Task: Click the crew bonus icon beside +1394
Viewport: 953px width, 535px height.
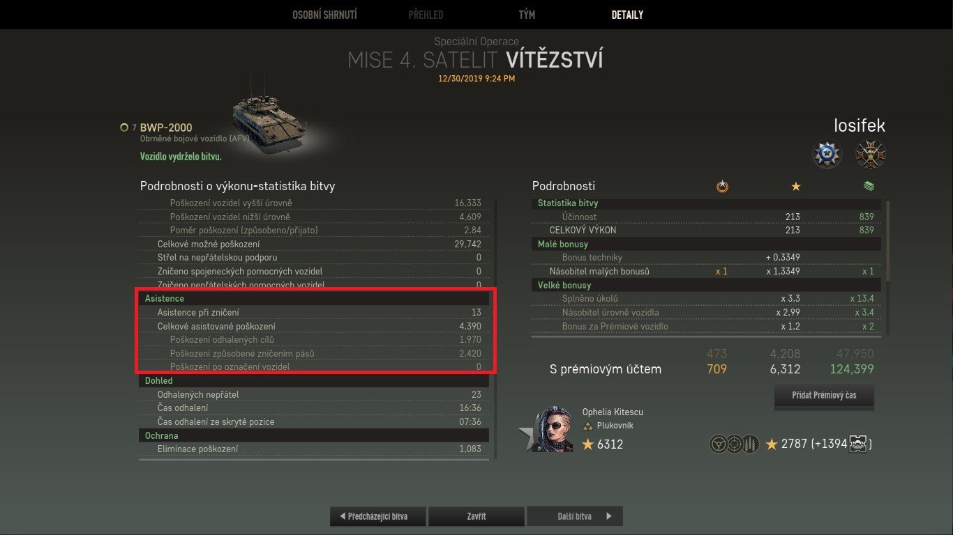Action: point(858,444)
